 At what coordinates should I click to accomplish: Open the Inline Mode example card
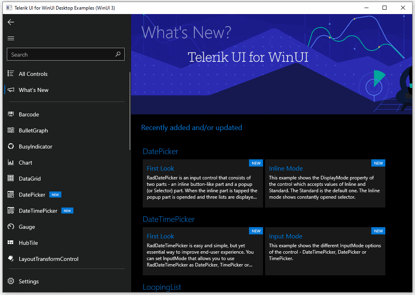[x=325, y=183]
